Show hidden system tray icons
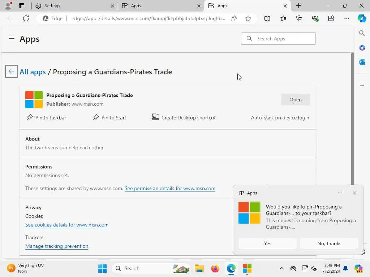Image resolution: width=370 pixels, height=277 pixels. (282, 268)
